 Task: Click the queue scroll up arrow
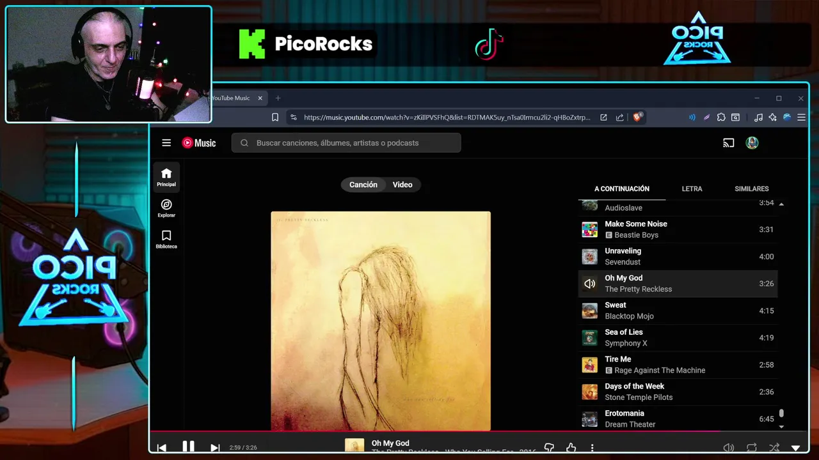tap(781, 204)
